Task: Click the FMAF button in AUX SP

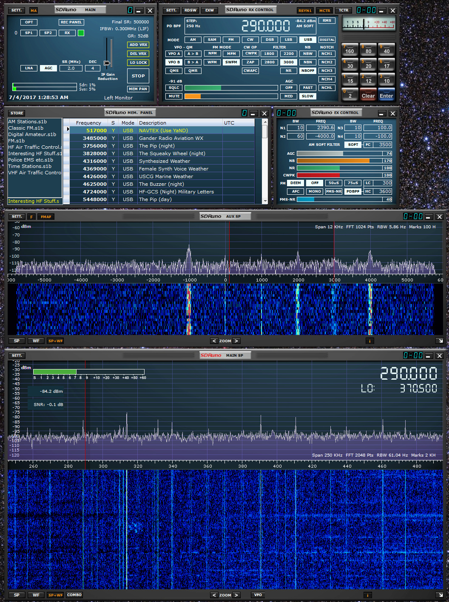Action: (46, 217)
